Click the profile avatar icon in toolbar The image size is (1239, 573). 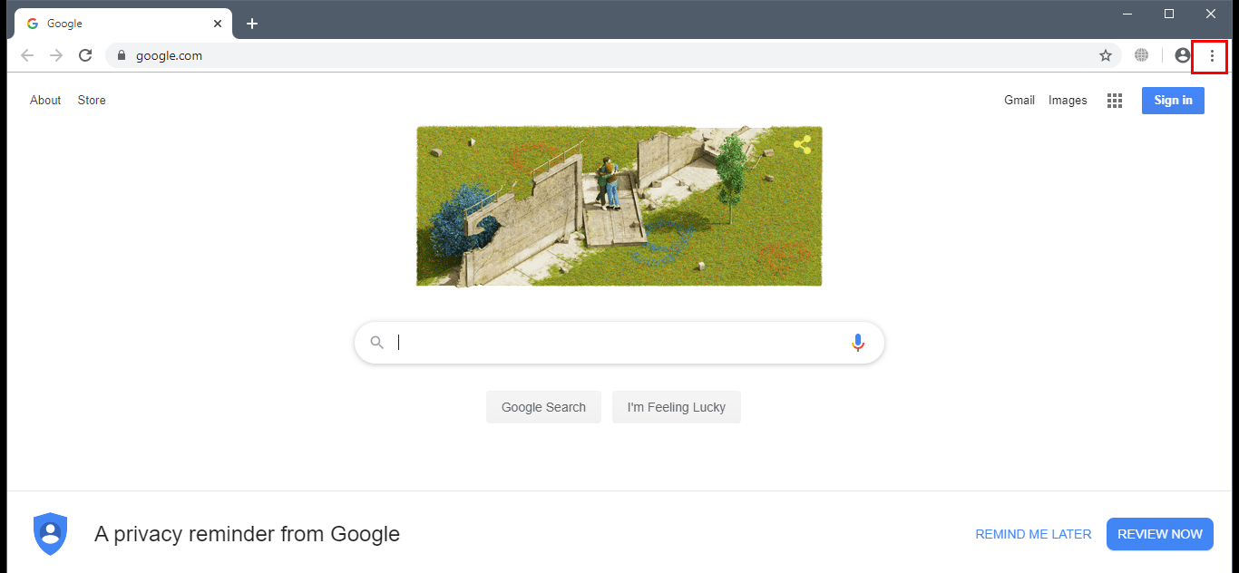(x=1182, y=55)
